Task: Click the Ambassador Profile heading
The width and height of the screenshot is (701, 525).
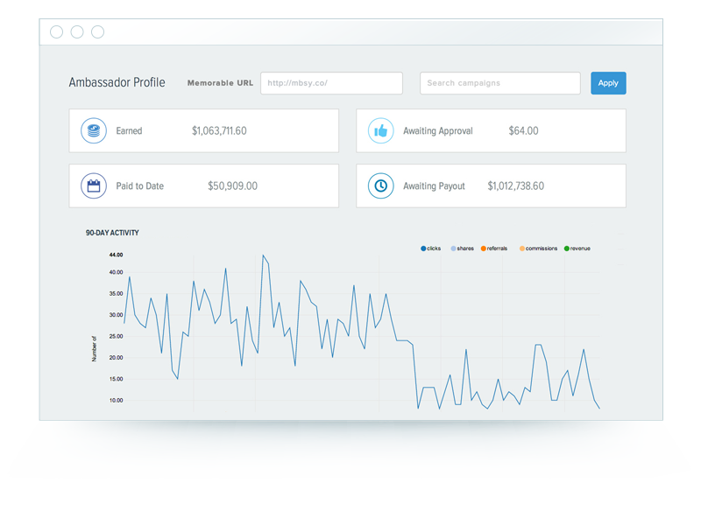Action: (x=117, y=82)
